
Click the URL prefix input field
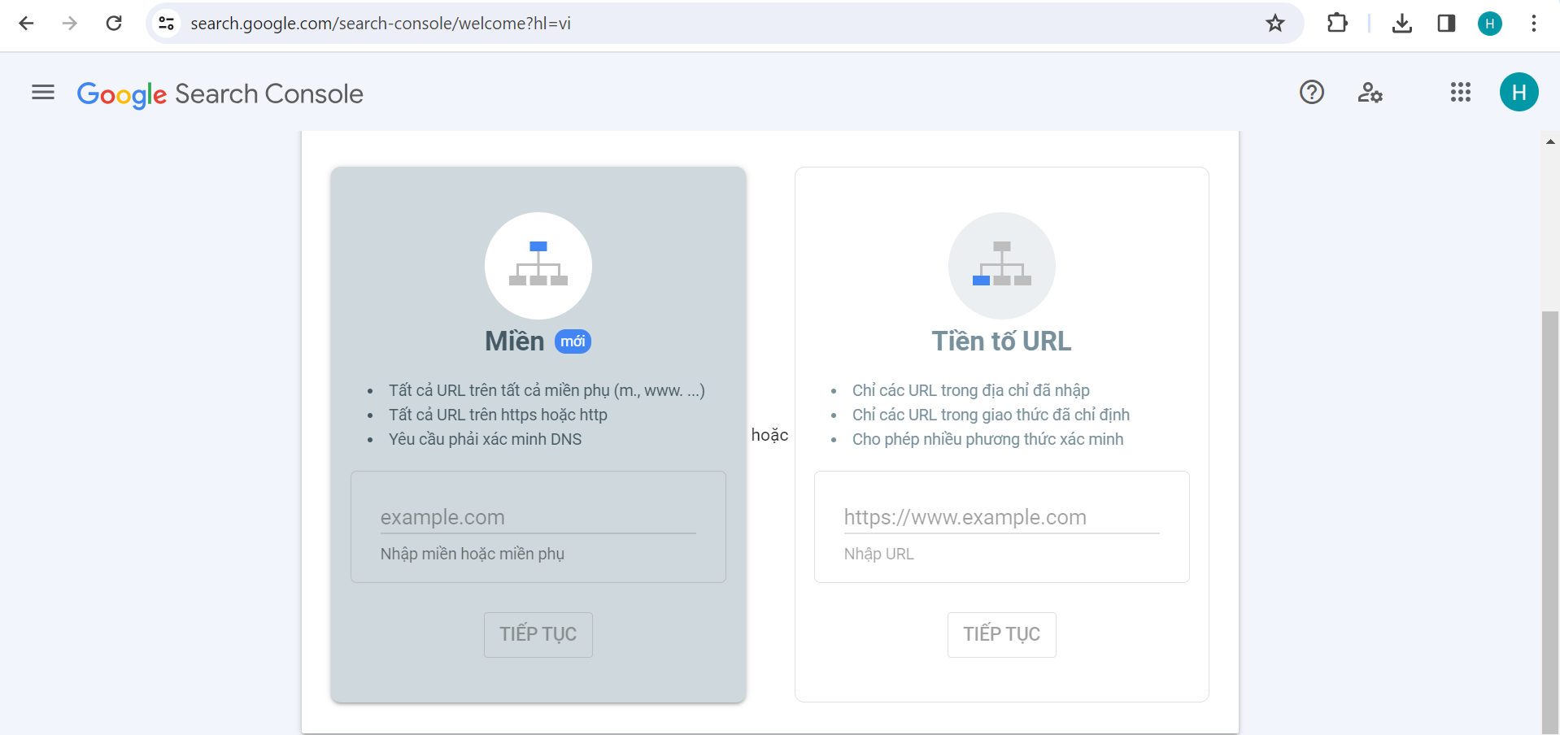[x=1001, y=517]
